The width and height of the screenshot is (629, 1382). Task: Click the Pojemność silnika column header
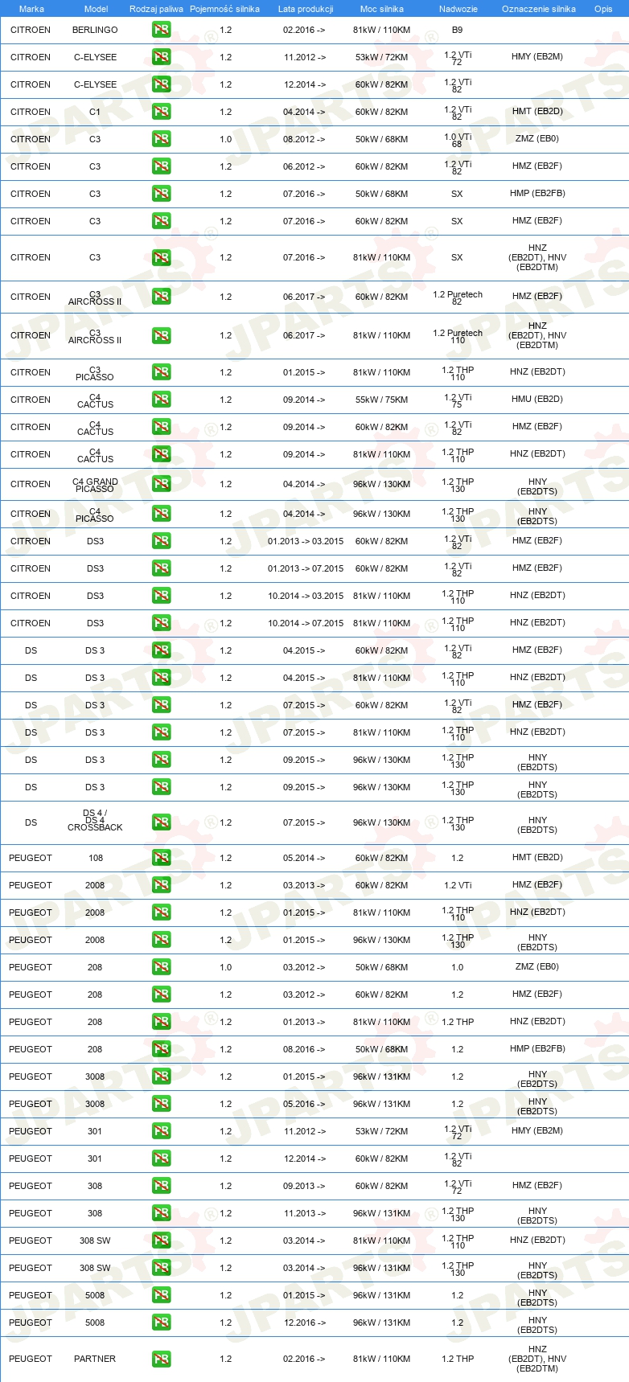click(x=224, y=9)
